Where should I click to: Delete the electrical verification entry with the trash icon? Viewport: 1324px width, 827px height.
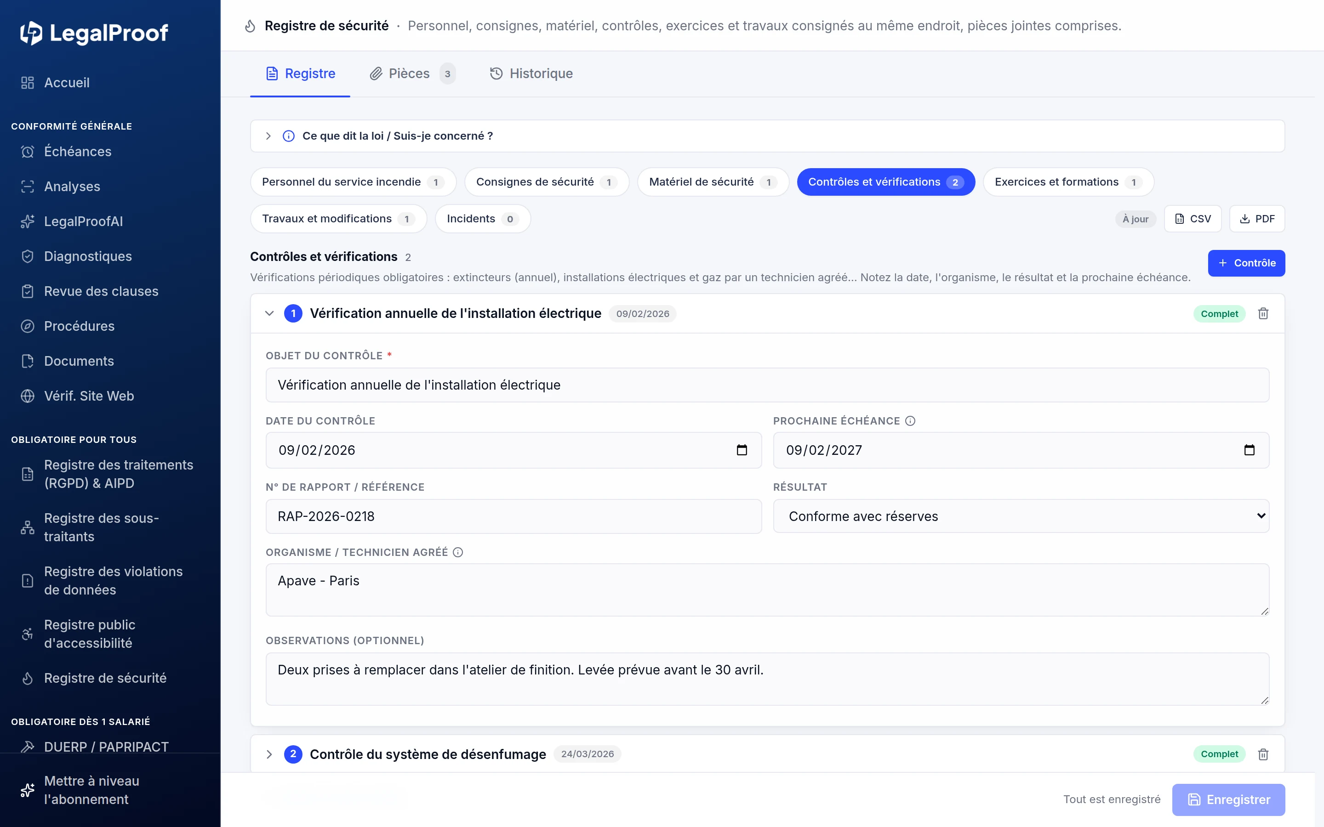[1263, 313]
